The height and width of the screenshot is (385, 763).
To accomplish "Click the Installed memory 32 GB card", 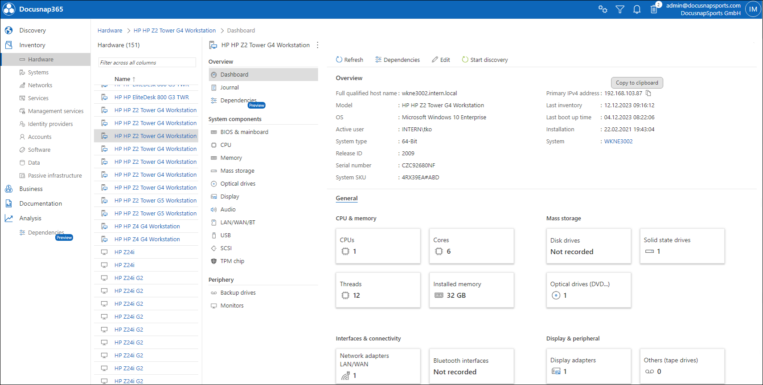I will pyautogui.click(x=472, y=290).
